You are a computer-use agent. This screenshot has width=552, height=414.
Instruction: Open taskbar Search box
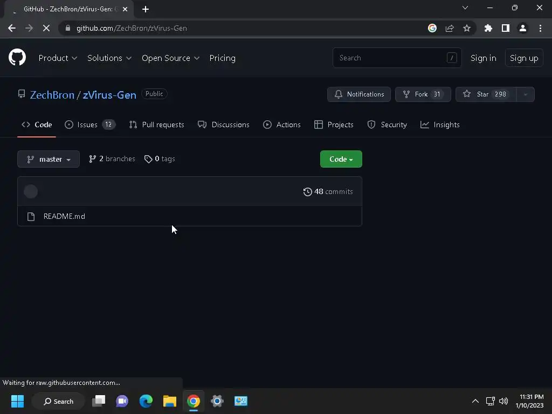pos(58,401)
